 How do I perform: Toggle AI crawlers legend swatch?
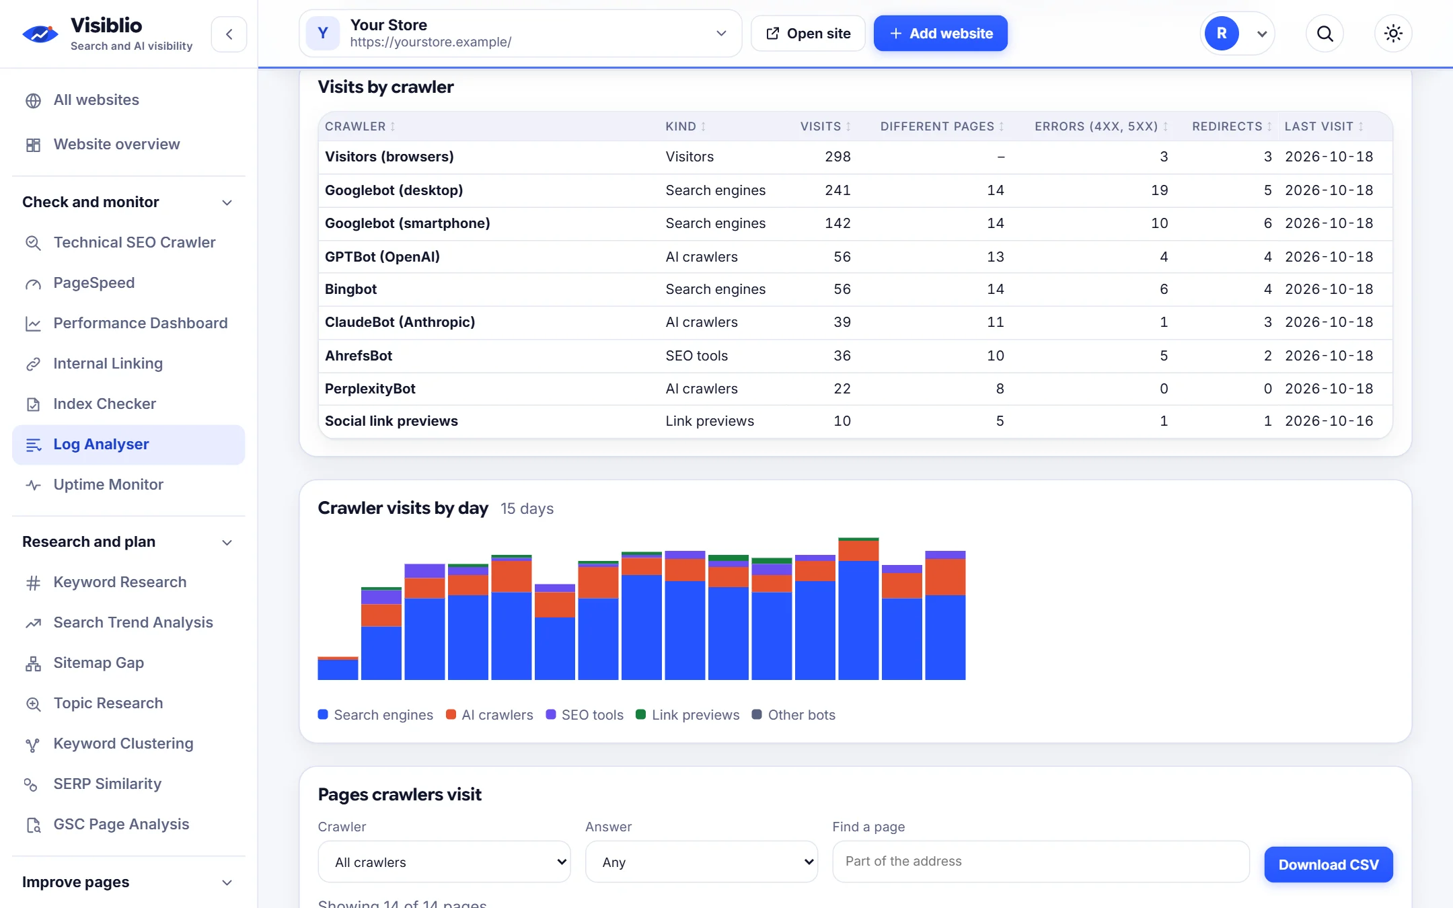click(x=451, y=715)
